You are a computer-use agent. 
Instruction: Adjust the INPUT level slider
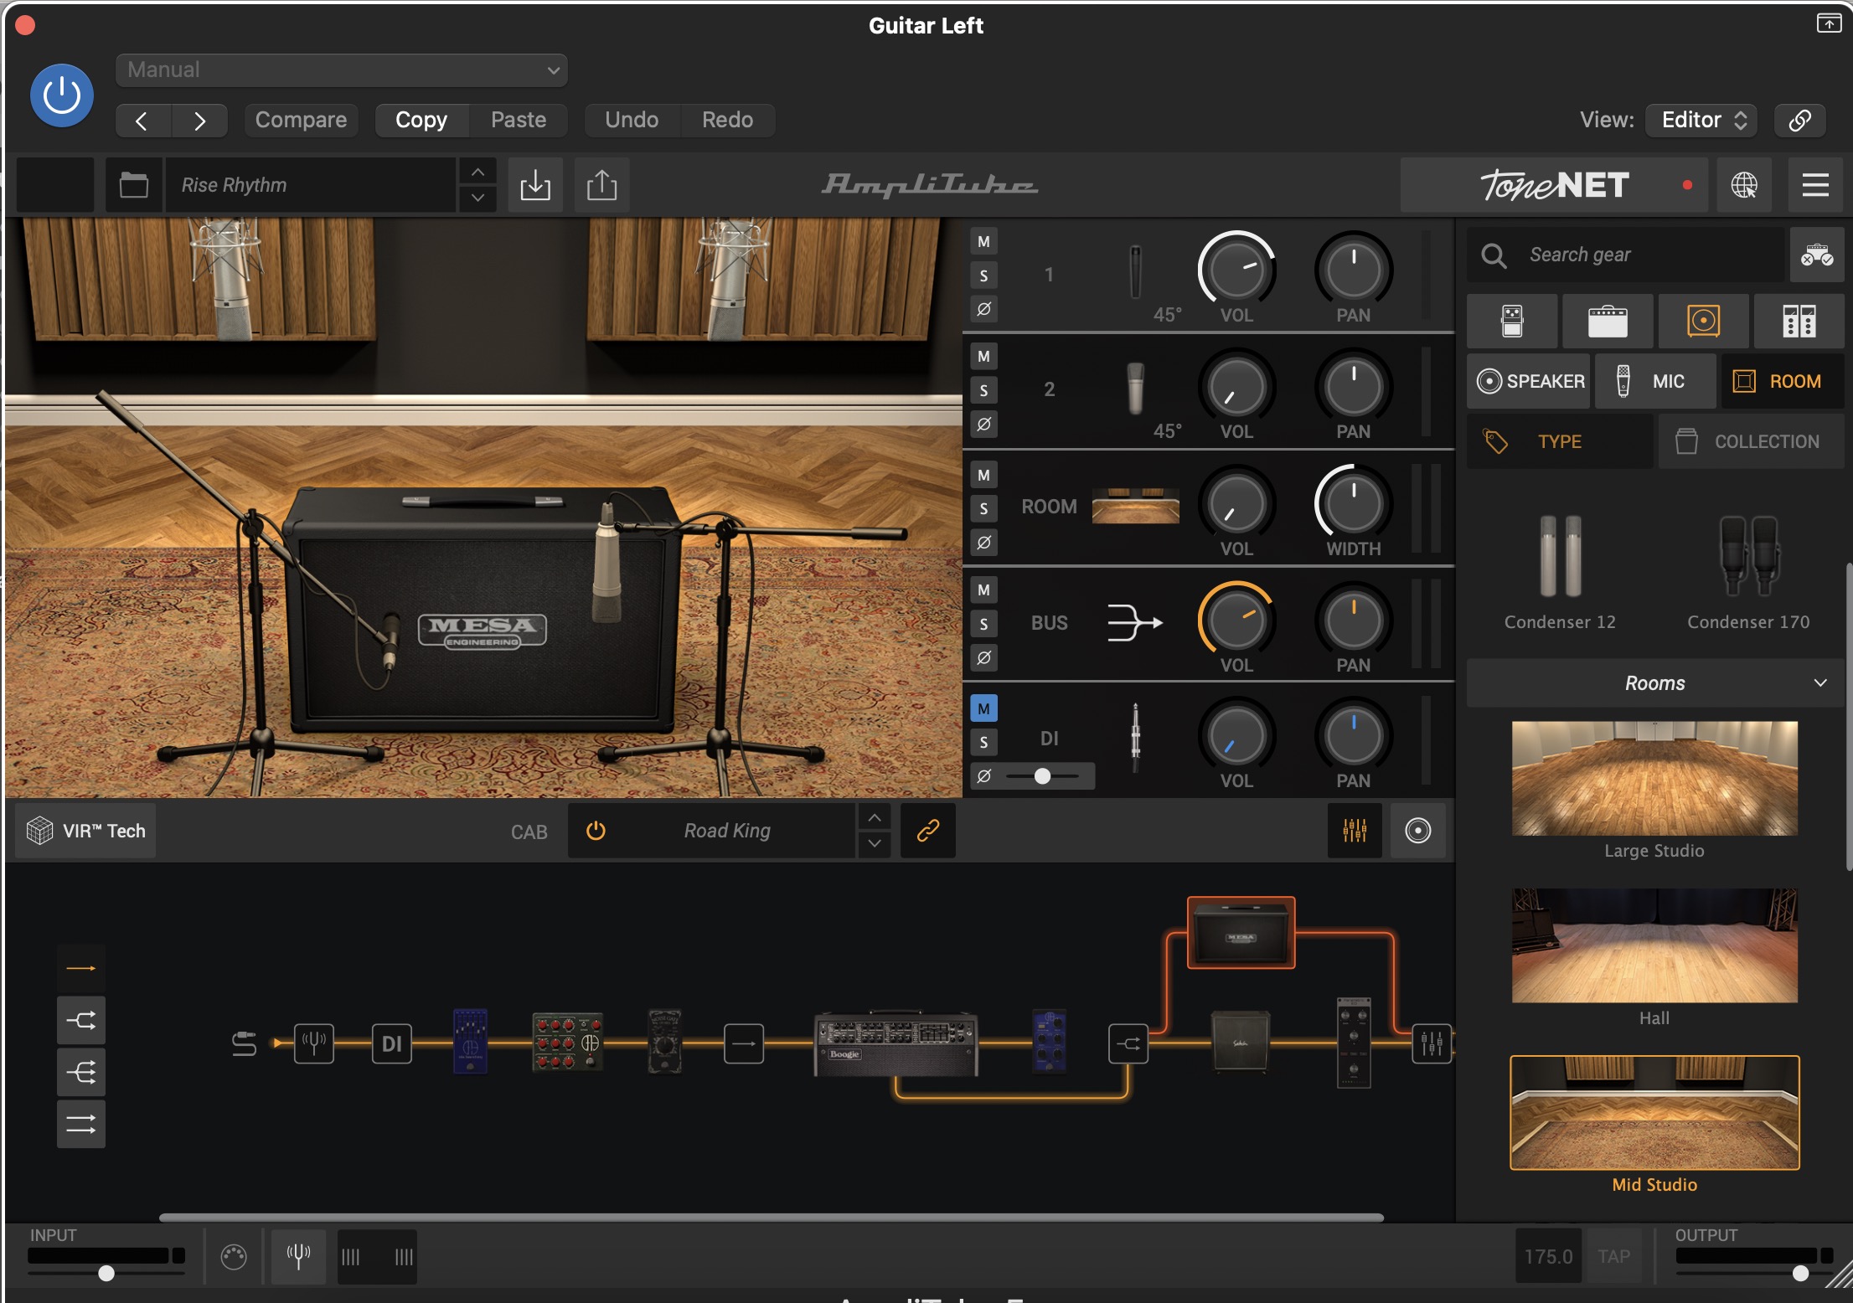tap(106, 1274)
